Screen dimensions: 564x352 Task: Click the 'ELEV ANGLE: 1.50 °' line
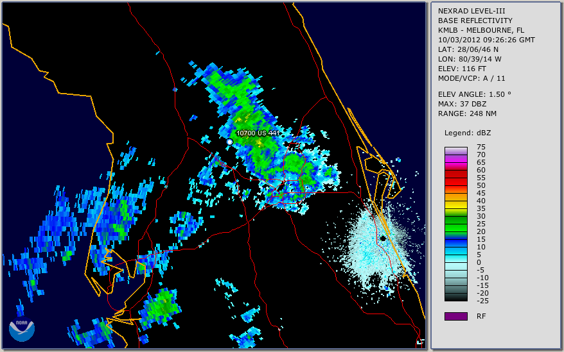point(475,94)
